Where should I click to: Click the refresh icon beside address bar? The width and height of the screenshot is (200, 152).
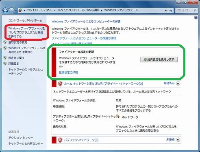(171, 11)
